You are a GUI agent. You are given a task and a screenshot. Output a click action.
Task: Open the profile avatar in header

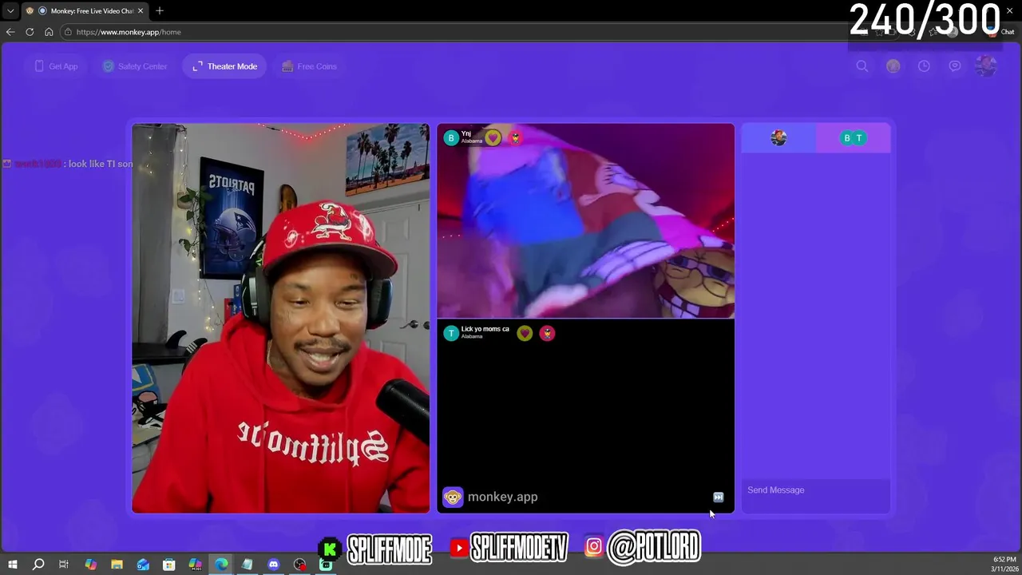coord(986,66)
